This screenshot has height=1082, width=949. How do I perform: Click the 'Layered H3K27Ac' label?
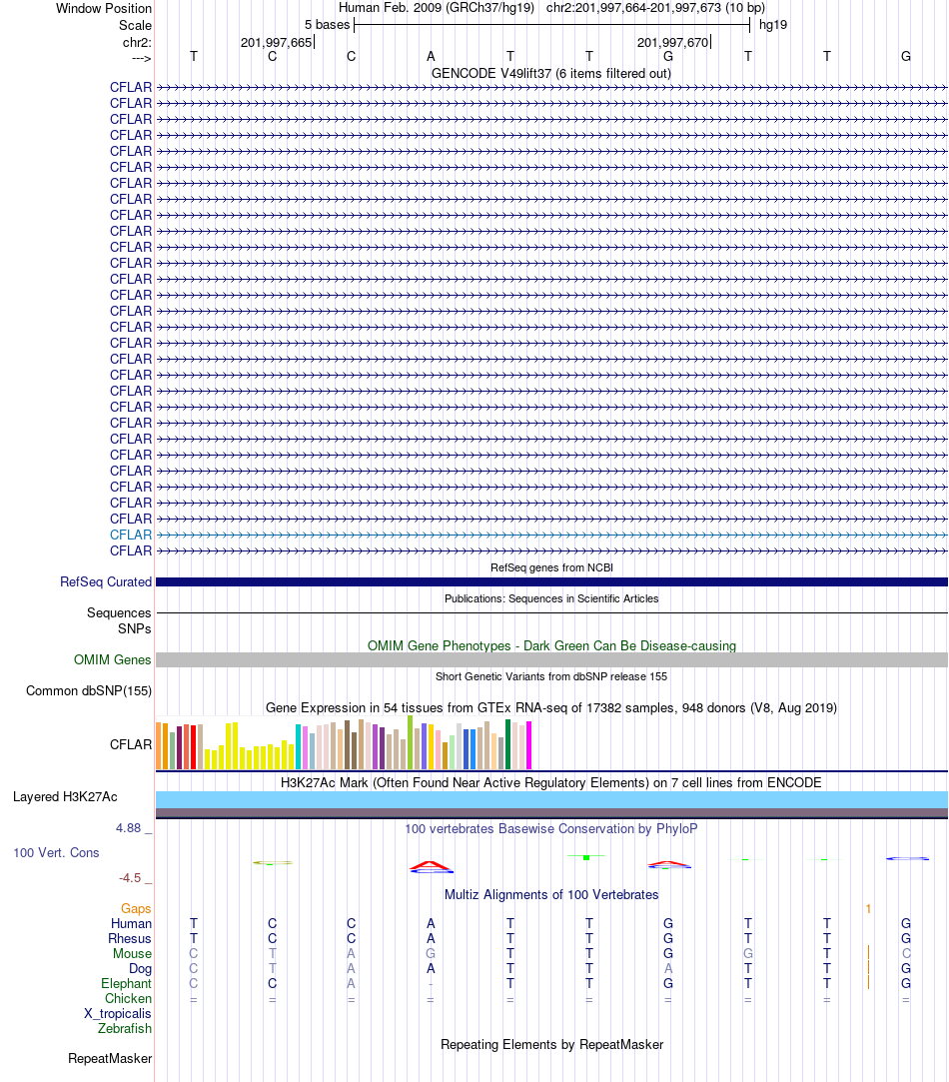[x=65, y=797]
